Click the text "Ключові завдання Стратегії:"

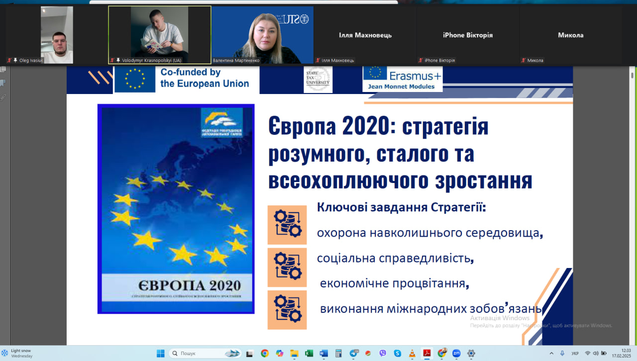coord(401,207)
